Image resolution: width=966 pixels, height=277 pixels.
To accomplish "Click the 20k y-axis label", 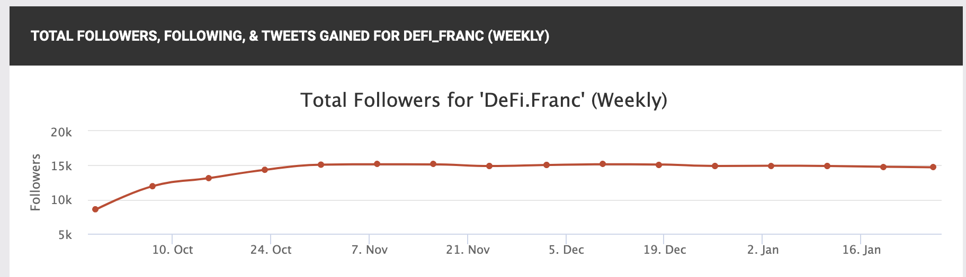I will click(x=61, y=133).
